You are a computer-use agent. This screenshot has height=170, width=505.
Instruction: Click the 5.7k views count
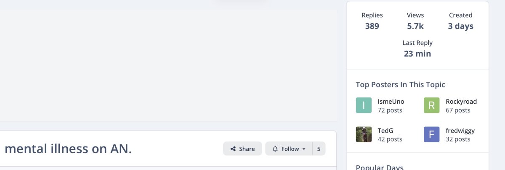point(415,26)
